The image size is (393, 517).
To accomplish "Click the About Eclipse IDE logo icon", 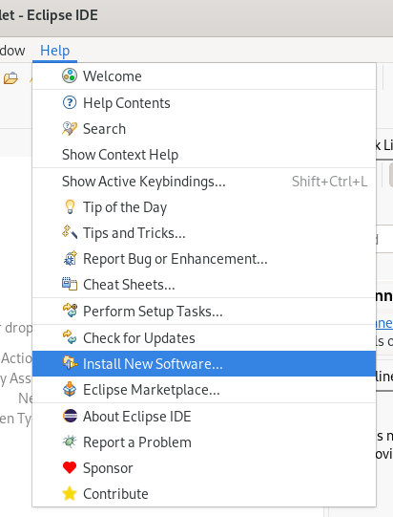I will coord(70,416).
